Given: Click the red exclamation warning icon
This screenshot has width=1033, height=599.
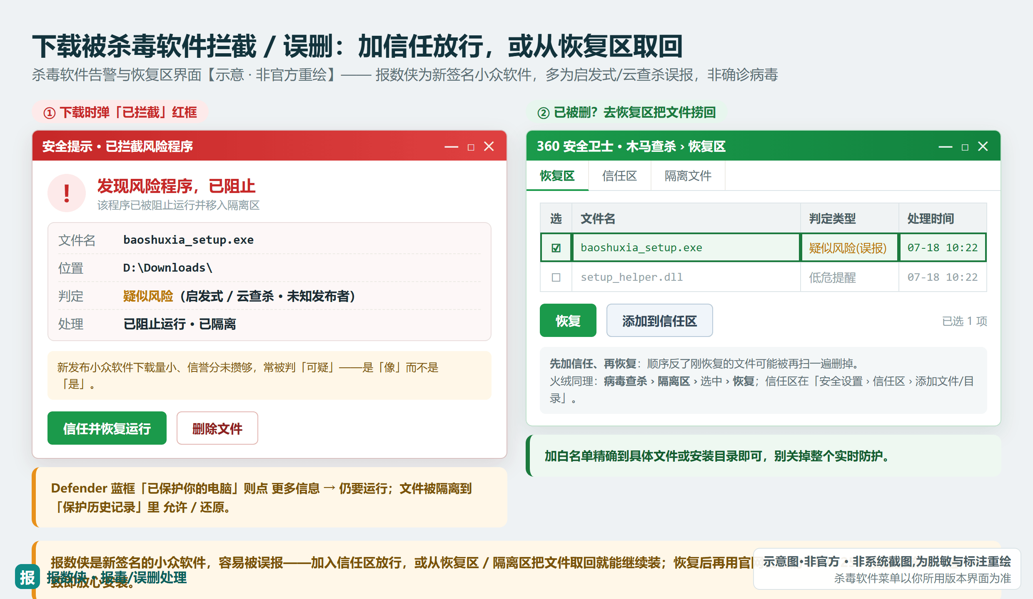Looking at the screenshot, I should (67, 193).
